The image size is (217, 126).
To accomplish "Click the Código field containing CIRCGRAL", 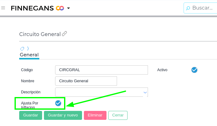I will (101, 70).
